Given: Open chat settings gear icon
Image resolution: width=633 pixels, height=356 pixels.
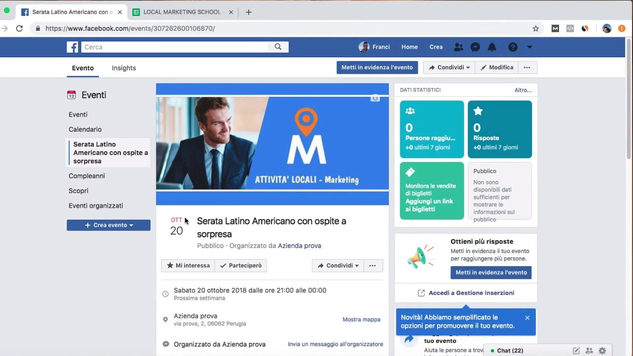Looking at the screenshot, I should 602,351.
